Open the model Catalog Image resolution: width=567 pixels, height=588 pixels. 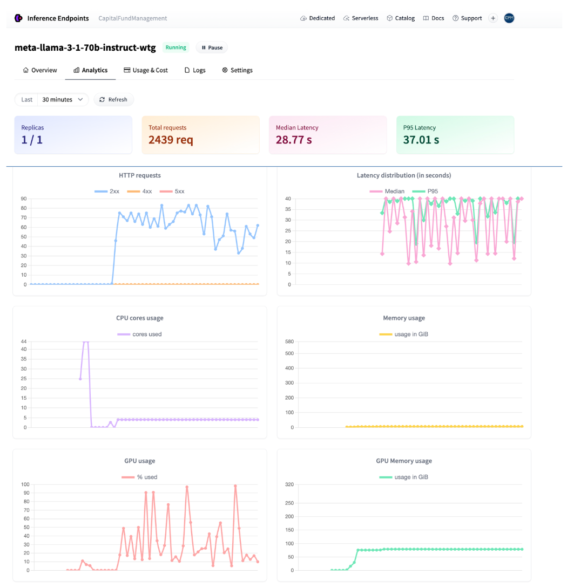(x=401, y=18)
